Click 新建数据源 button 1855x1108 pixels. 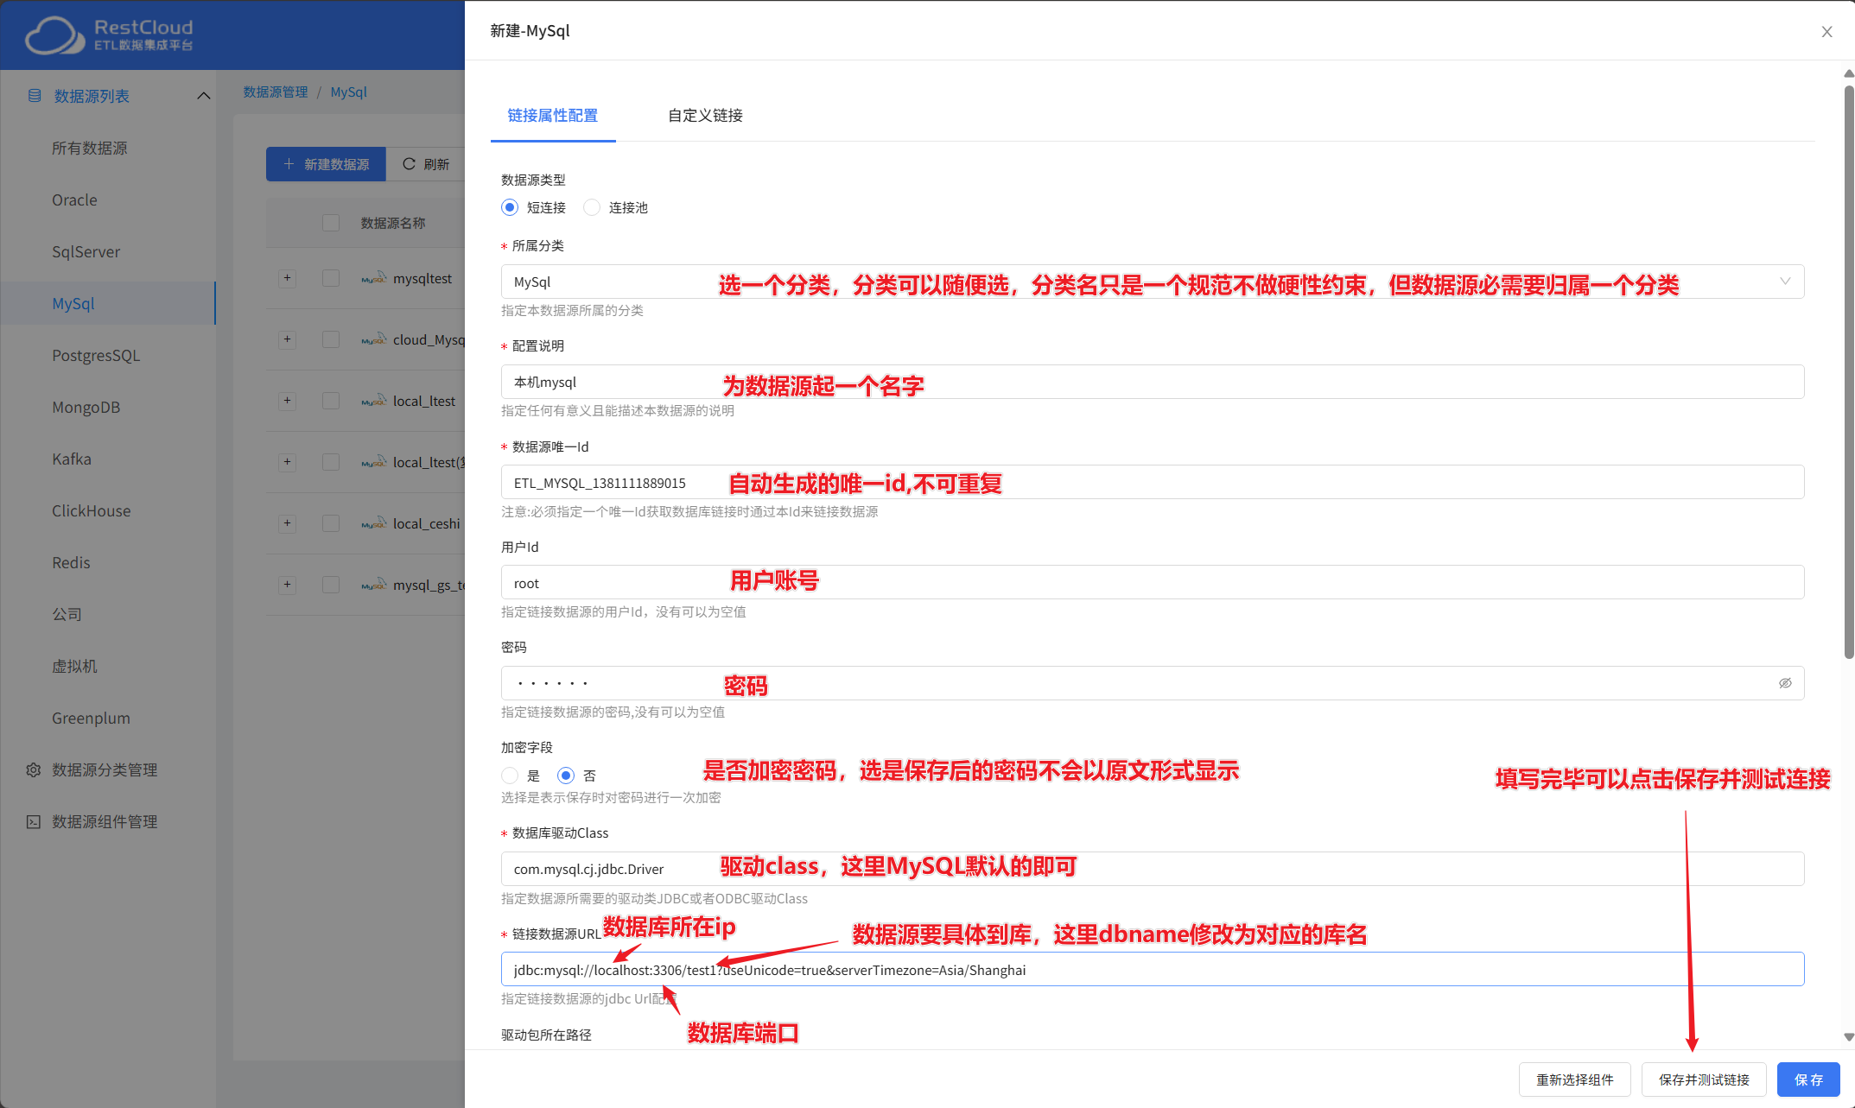click(x=326, y=164)
